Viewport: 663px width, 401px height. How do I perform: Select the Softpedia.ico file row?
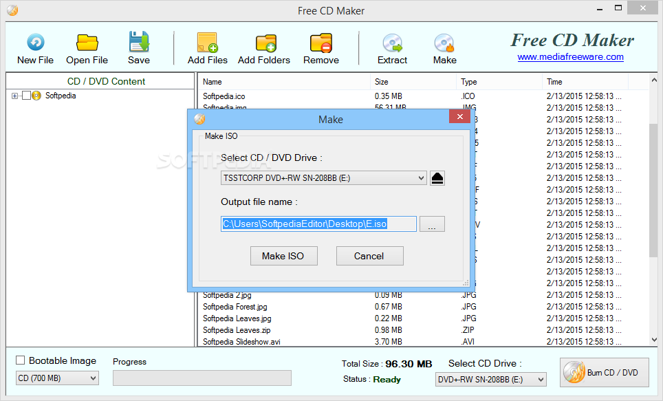[423, 96]
